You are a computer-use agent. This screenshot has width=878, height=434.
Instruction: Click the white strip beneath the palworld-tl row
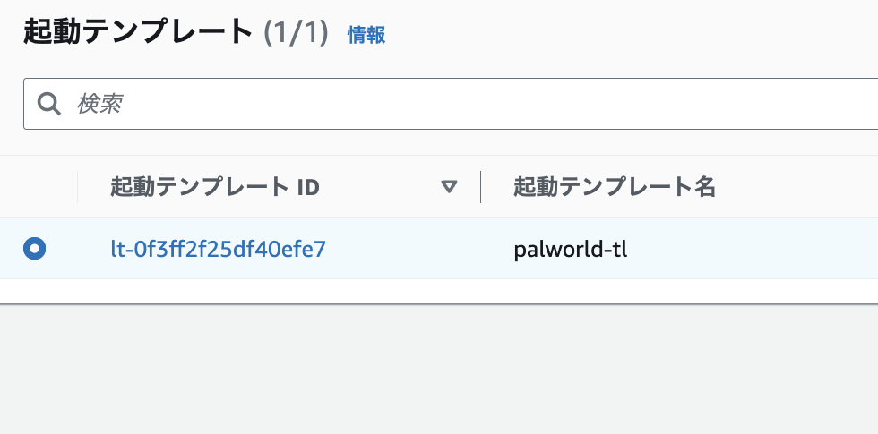click(x=439, y=291)
